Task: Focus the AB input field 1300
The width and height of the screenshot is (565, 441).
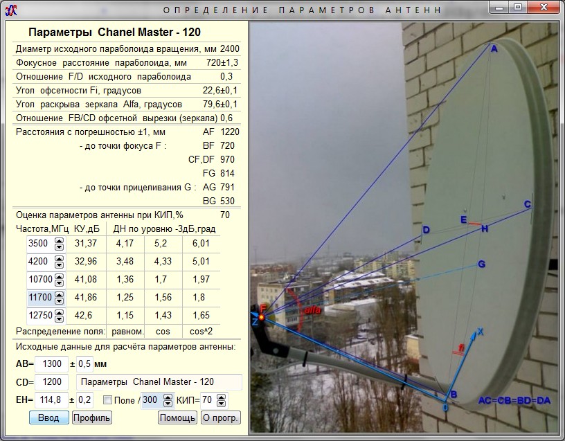Action: 51,364
